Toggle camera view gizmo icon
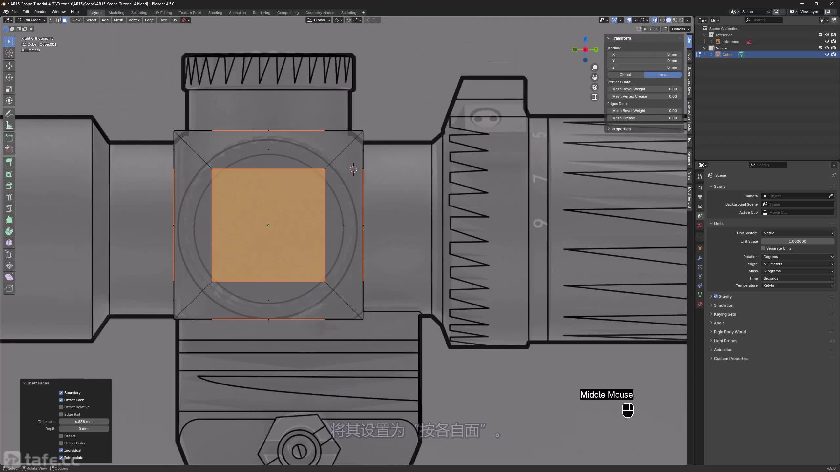Screen dimensions: 840x472 595,87
